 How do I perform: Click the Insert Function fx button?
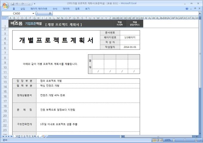(50, 13)
